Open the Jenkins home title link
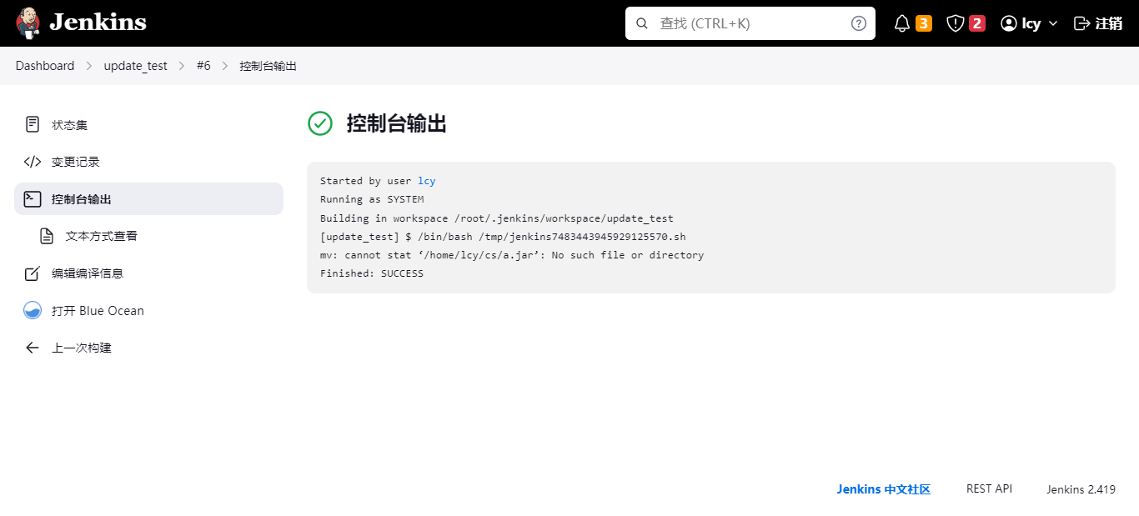Viewport: 1139px width, 516px height. 98,23
